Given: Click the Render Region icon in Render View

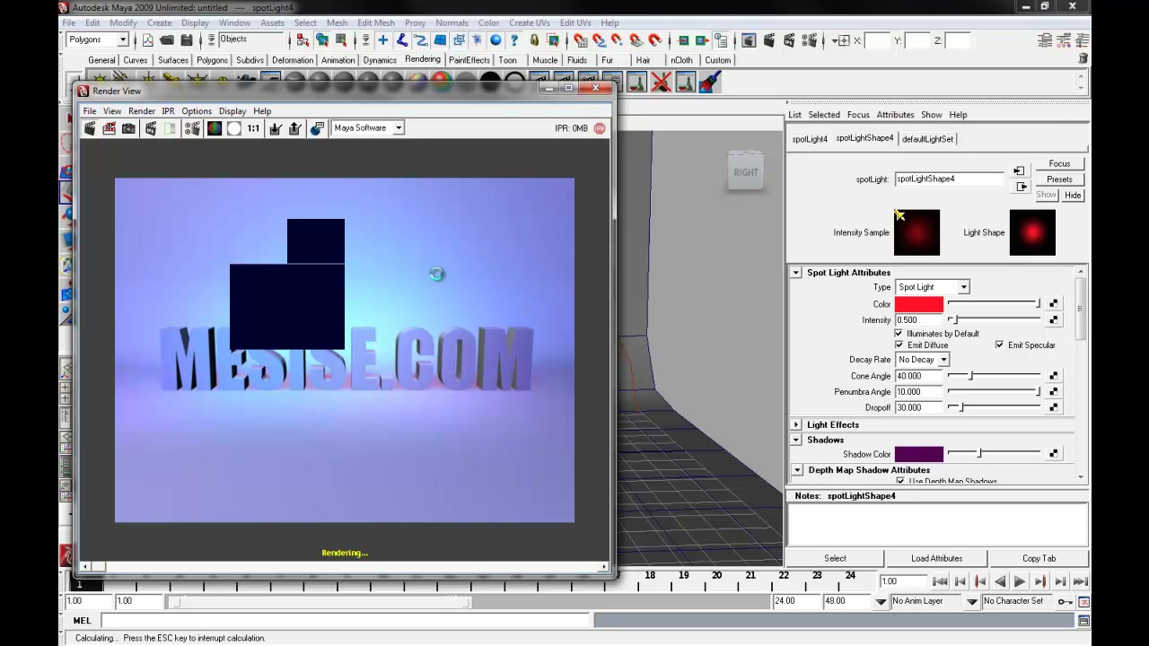Looking at the screenshot, I should (x=109, y=128).
